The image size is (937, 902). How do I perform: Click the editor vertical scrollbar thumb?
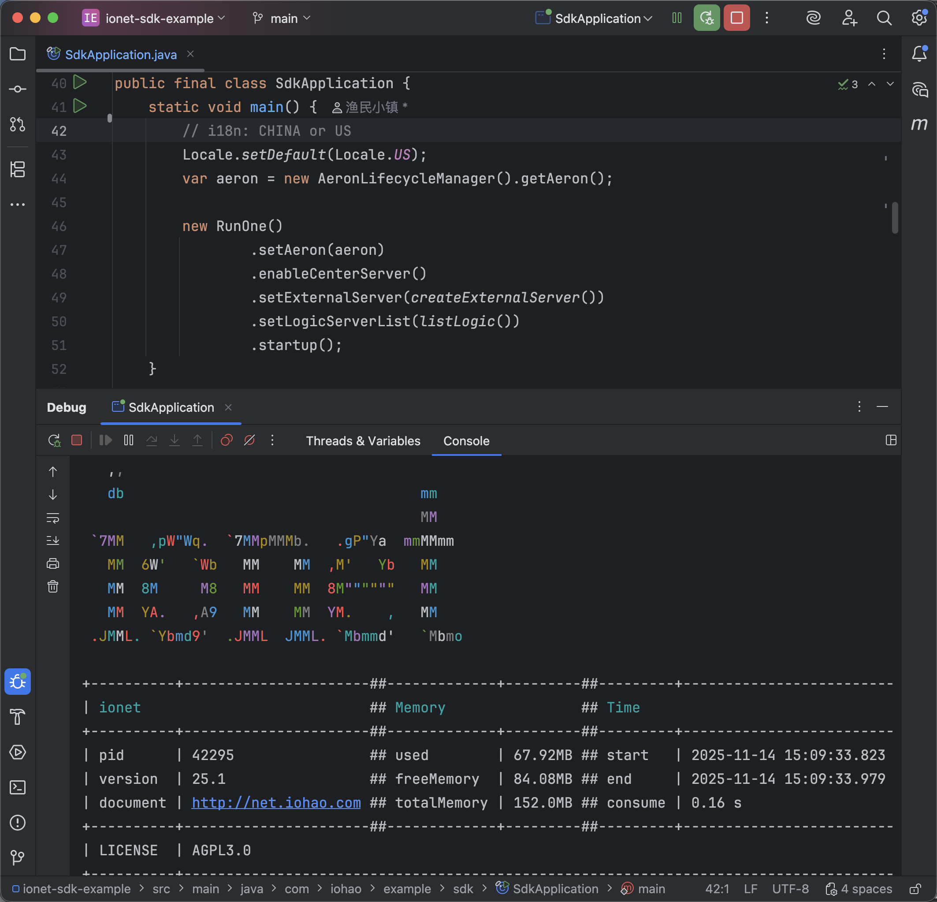[894, 218]
